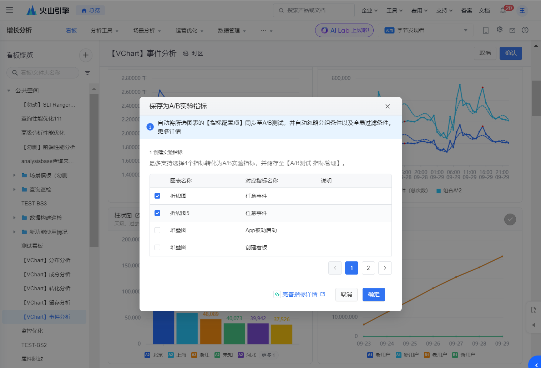Open the 费用 dropdown menu
The image size is (541, 368).
[420, 10]
